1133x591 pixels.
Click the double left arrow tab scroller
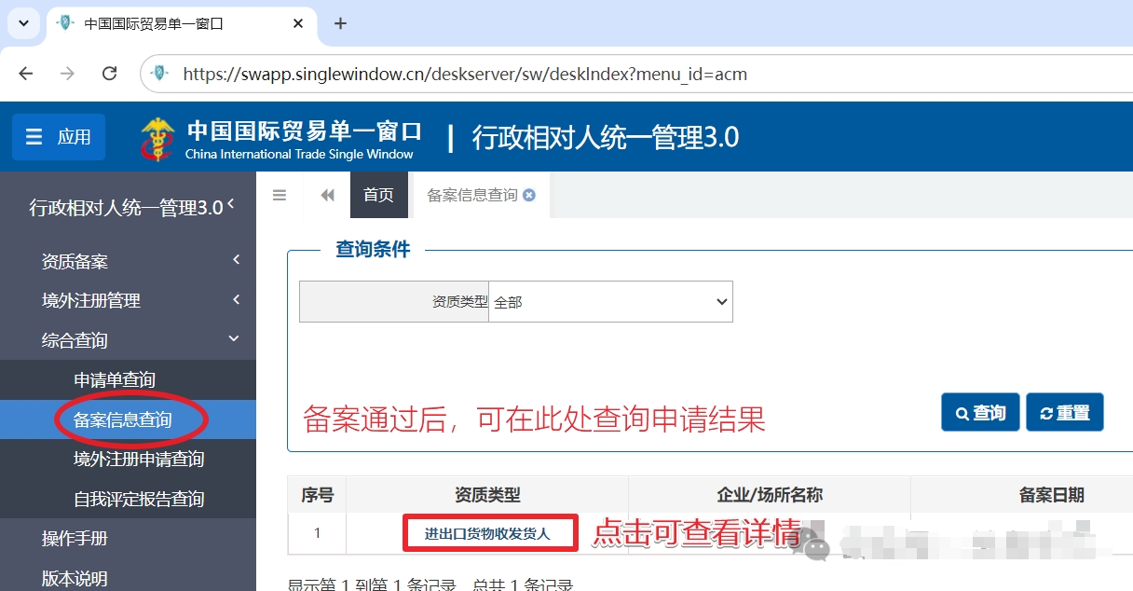327,195
